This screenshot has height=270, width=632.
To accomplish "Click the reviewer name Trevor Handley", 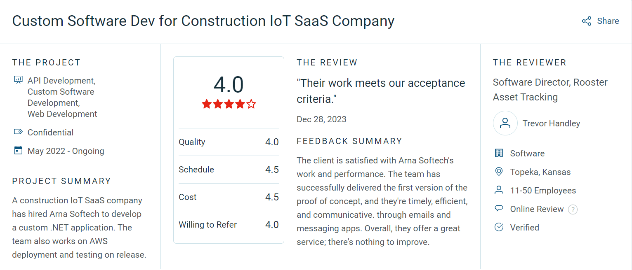I will click(x=551, y=123).
